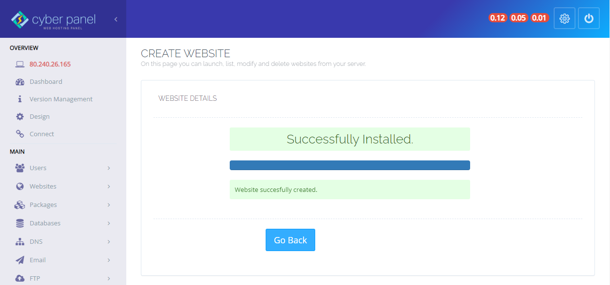Click the Cyber Panel logo
The image size is (610, 285).
(x=53, y=20)
